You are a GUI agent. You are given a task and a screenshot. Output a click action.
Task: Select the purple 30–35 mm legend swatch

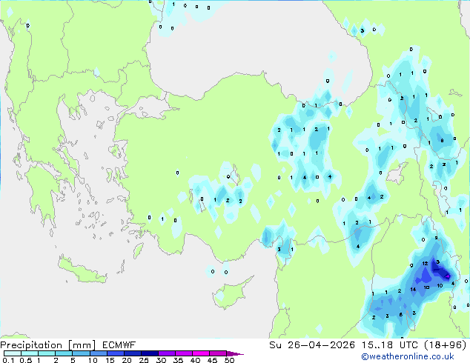169,353
